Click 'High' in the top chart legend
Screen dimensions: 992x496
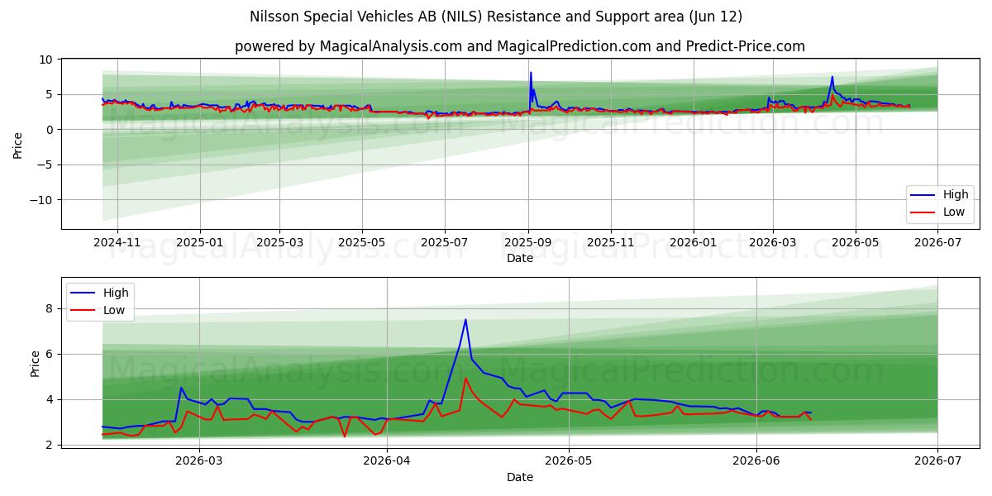tap(956, 195)
